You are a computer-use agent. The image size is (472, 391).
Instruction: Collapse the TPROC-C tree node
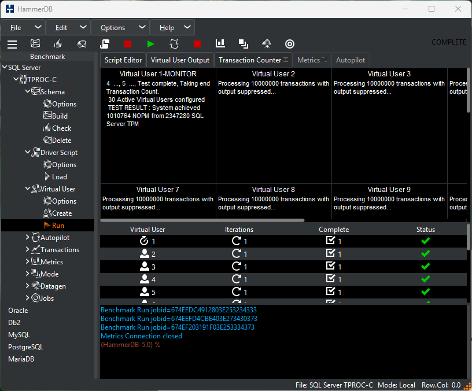pyautogui.click(x=16, y=79)
